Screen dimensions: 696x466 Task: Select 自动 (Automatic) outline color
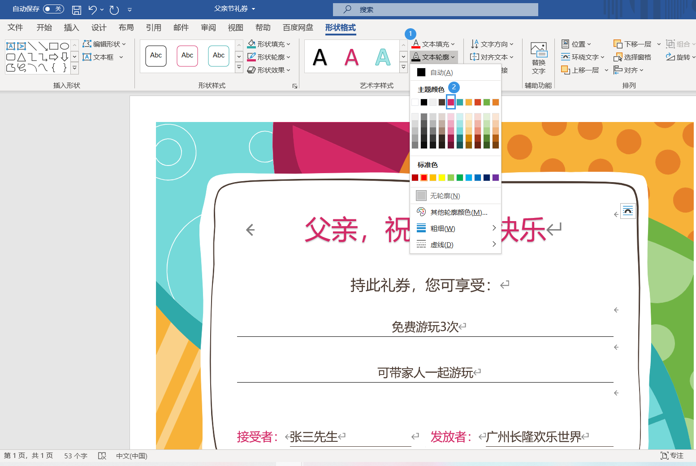click(455, 72)
